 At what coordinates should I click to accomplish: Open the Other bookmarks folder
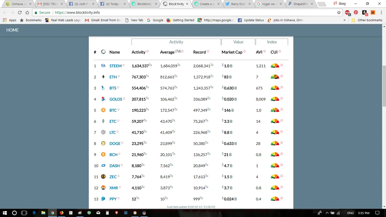coord(367,20)
